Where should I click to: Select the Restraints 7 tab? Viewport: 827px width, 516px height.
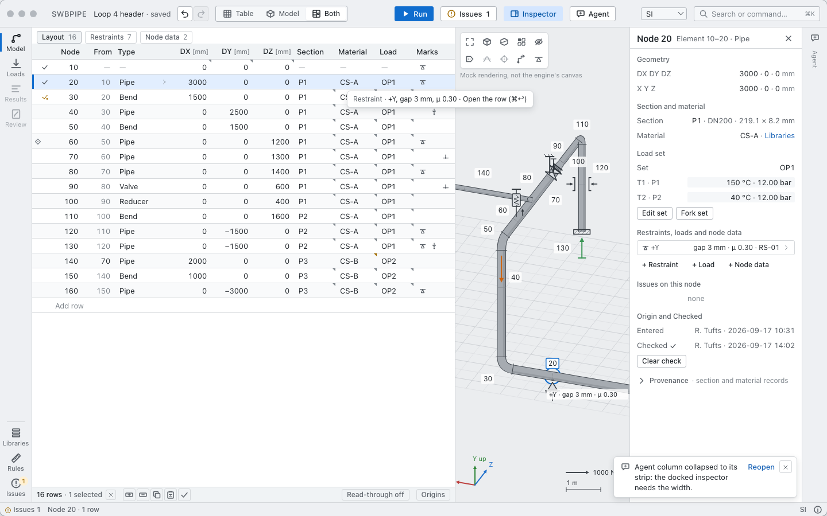click(111, 37)
